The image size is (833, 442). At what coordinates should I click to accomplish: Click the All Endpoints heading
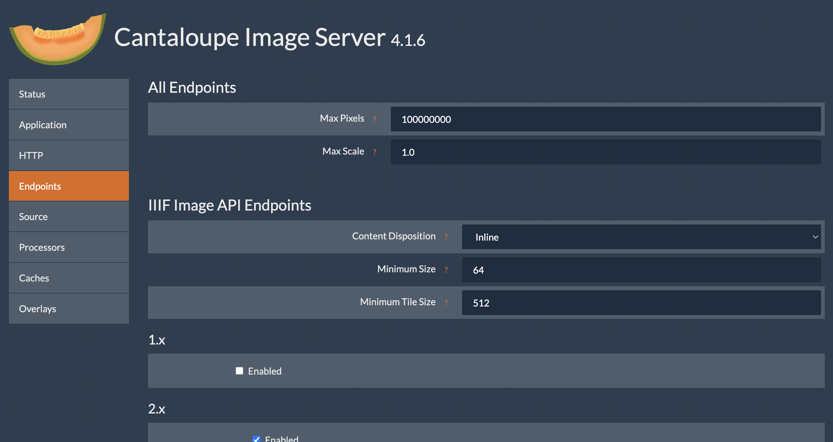pos(192,88)
